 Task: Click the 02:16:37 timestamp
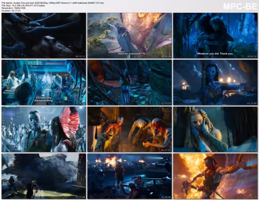click(x=252, y=150)
